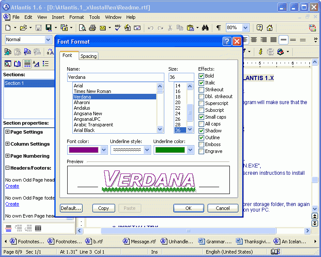The width and height of the screenshot is (321, 257).
Task: Click the table grid icon at bottom left
Action: (x=38, y=228)
